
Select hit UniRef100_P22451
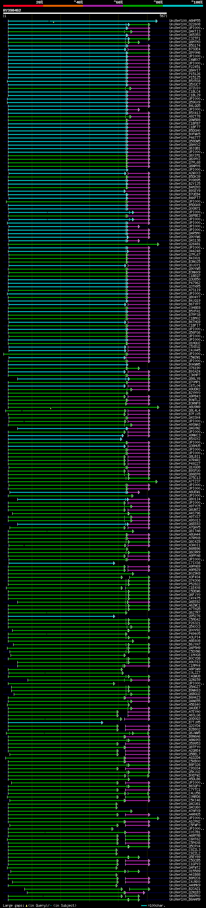(185, 67)
